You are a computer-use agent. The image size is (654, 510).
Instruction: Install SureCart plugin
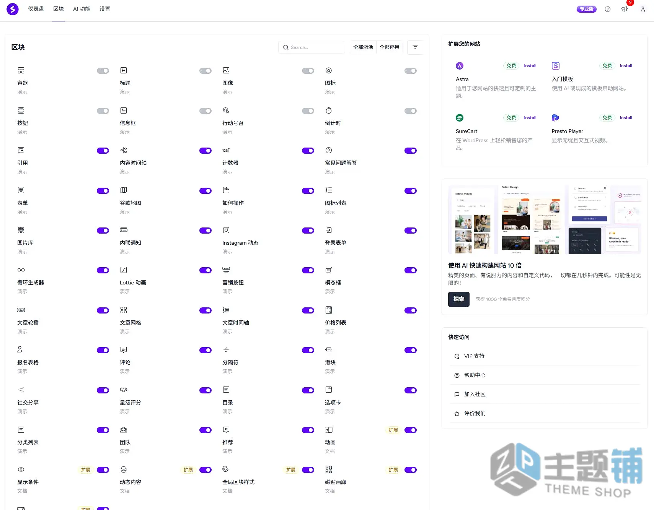pos(530,118)
